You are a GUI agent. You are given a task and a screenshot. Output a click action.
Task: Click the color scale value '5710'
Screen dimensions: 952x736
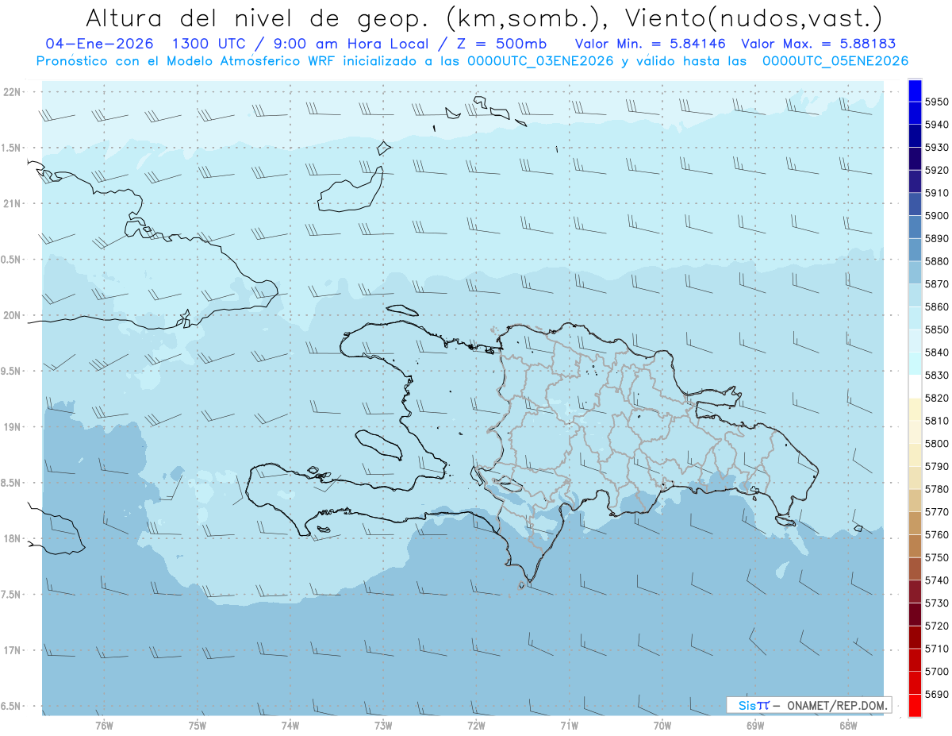coord(937,649)
